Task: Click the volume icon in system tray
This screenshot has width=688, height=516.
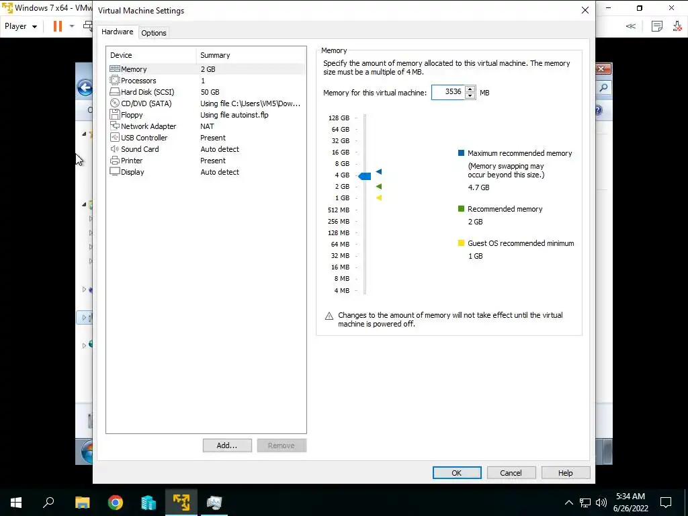Action: tap(601, 503)
